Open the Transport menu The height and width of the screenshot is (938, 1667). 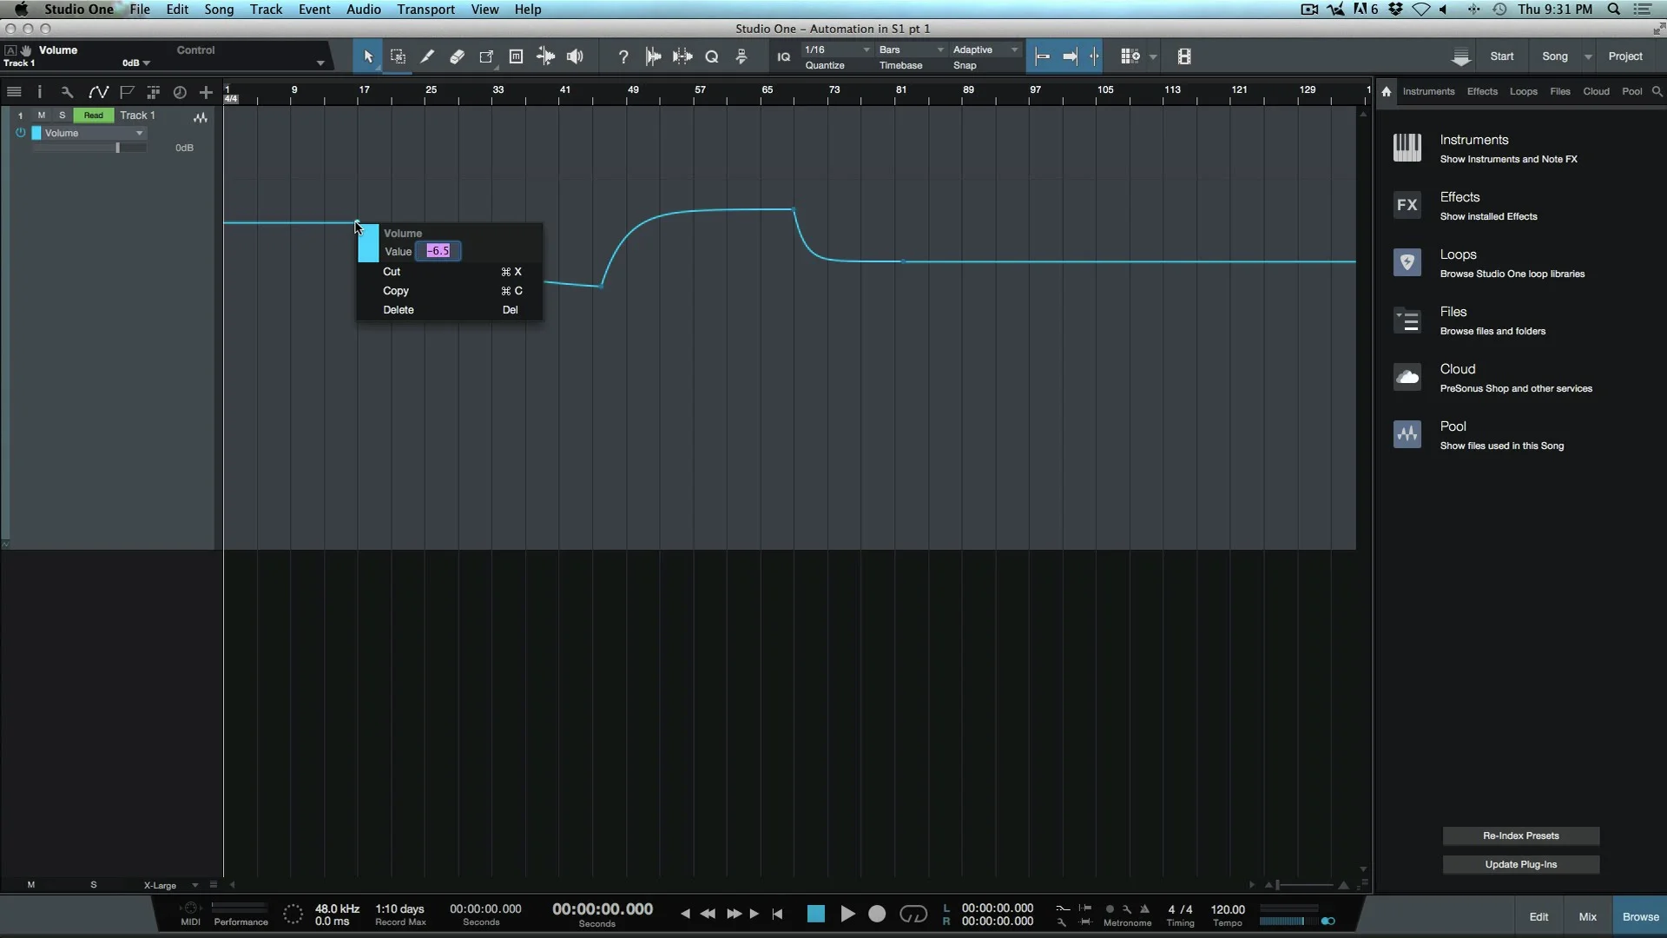pos(425,10)
